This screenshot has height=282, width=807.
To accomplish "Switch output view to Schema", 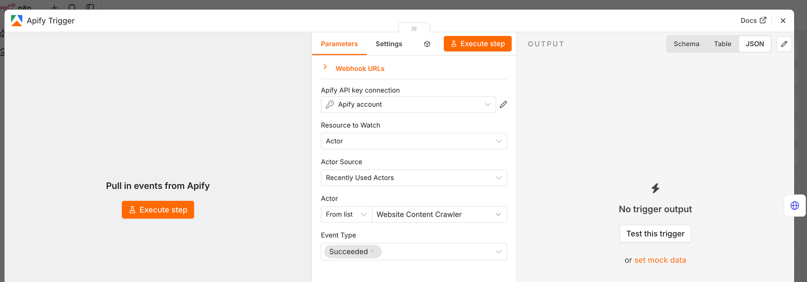I will pyautogui.click(x=686, y=44).
